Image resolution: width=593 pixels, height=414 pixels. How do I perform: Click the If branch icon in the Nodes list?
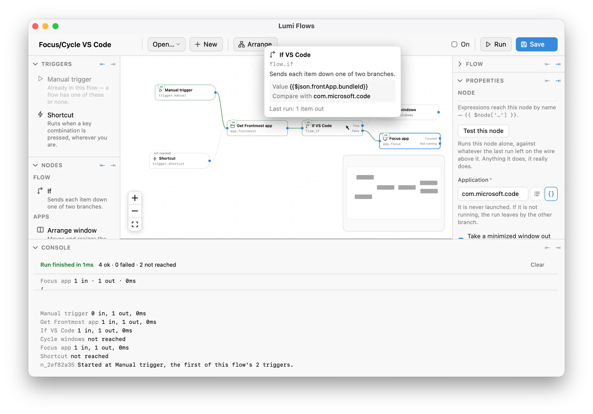(40, 191)
